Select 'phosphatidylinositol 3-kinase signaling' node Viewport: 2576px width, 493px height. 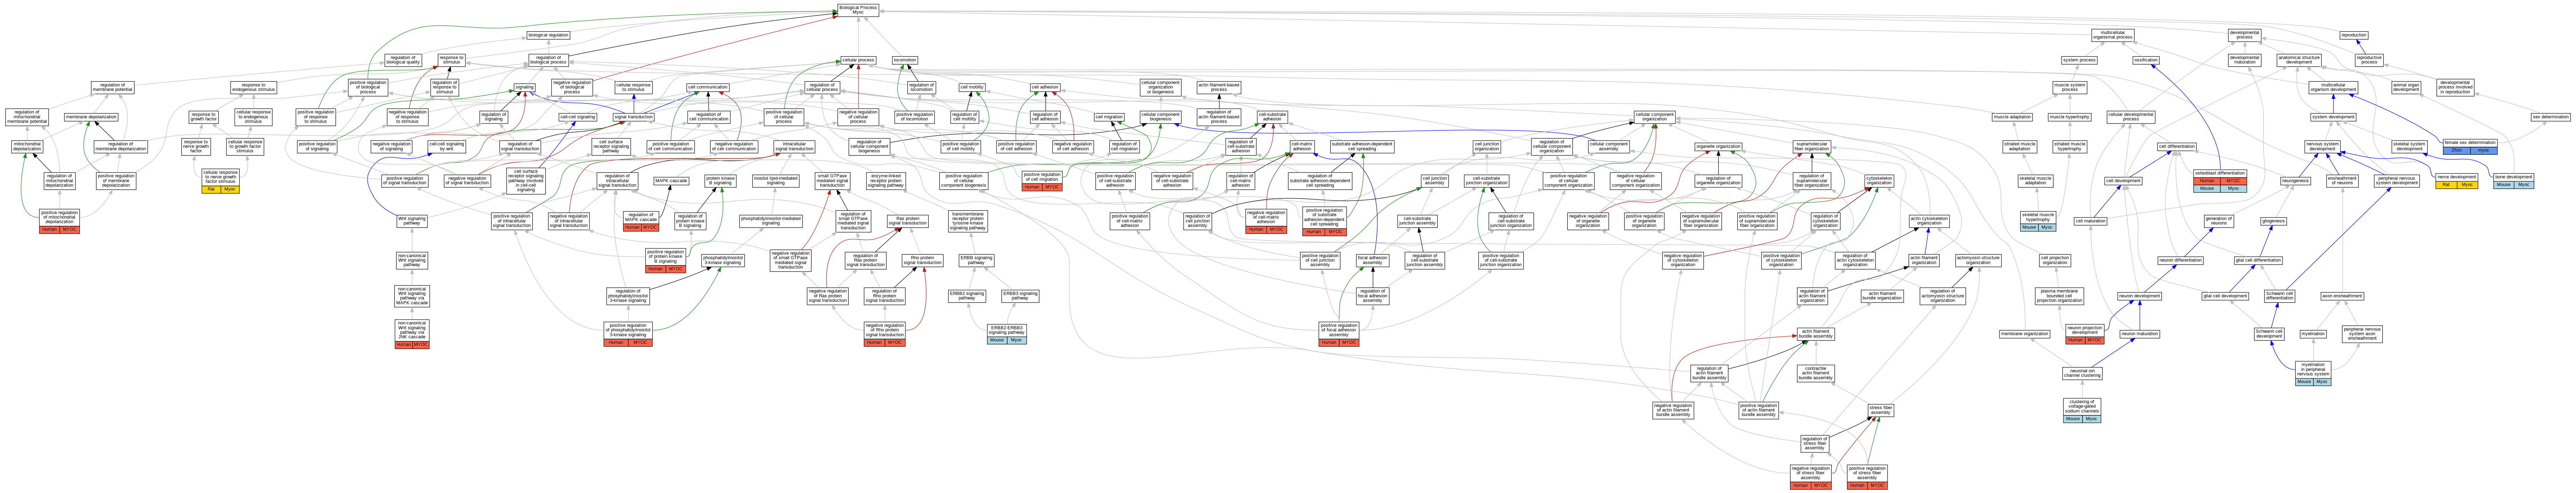[723, 261]
